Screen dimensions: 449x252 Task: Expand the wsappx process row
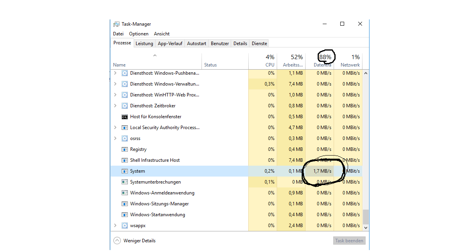pos(115,226)
